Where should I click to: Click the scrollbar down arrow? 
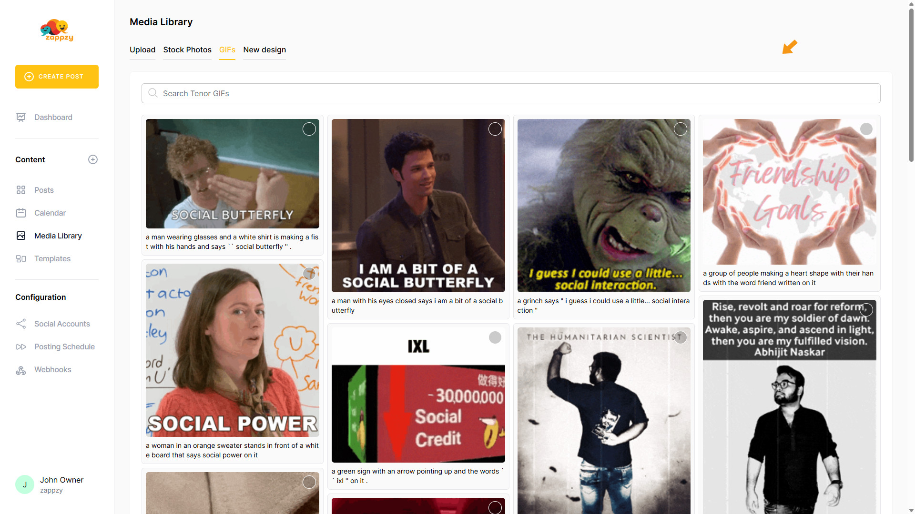[911, 510]
